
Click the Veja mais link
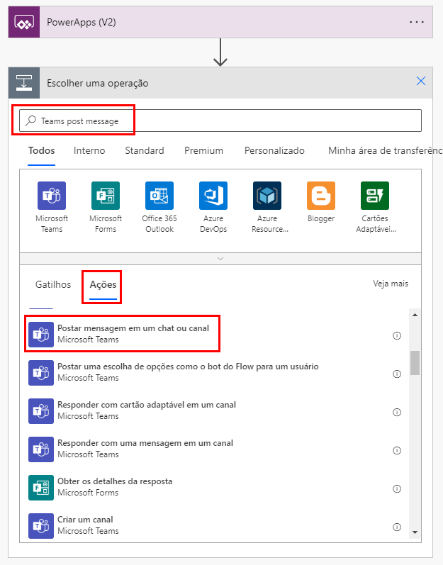pyautogui.click(x=391, y=284)
